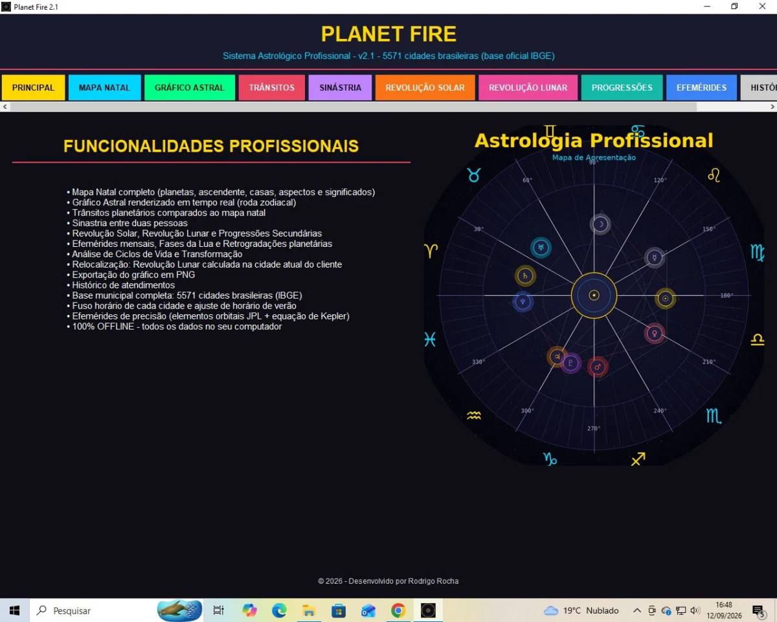
Task: Click the Taurus zodiac sign
Action: (474, 175)
